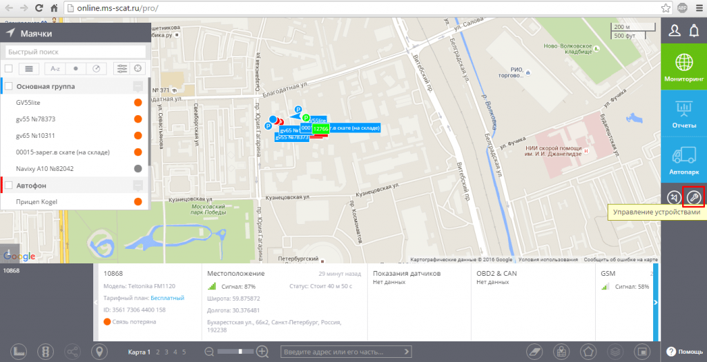Open Условия использования map link
Image resolution: width=707 pixels, height=362 pixels.
click(548, 260)
